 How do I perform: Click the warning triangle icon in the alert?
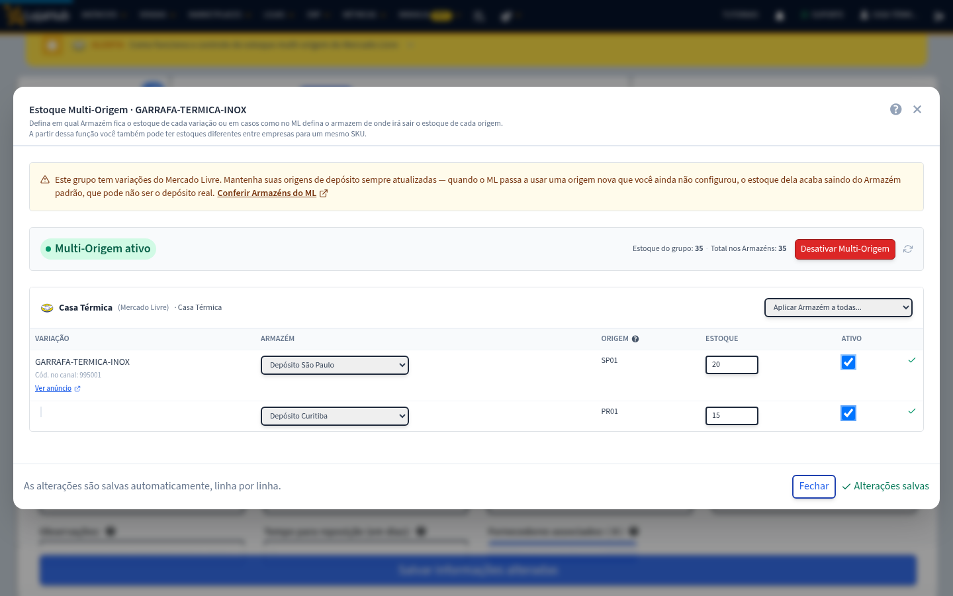pyautogui.click(x=45, y=180)
